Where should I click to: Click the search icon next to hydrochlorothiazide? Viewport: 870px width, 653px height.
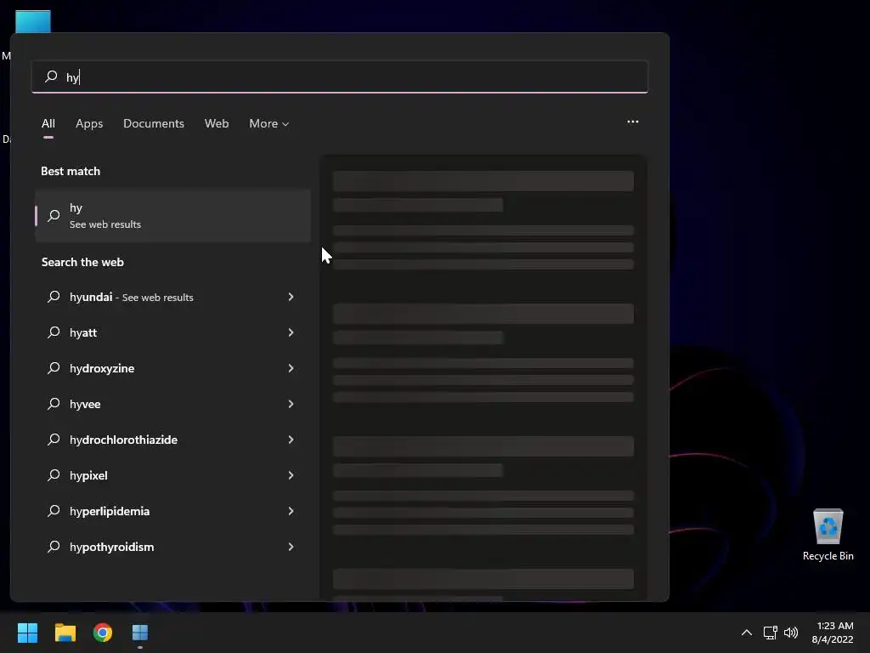coord(54,440)
